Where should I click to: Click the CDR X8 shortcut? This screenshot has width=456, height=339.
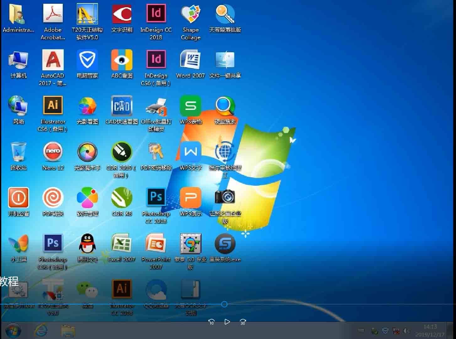[122, 198]
